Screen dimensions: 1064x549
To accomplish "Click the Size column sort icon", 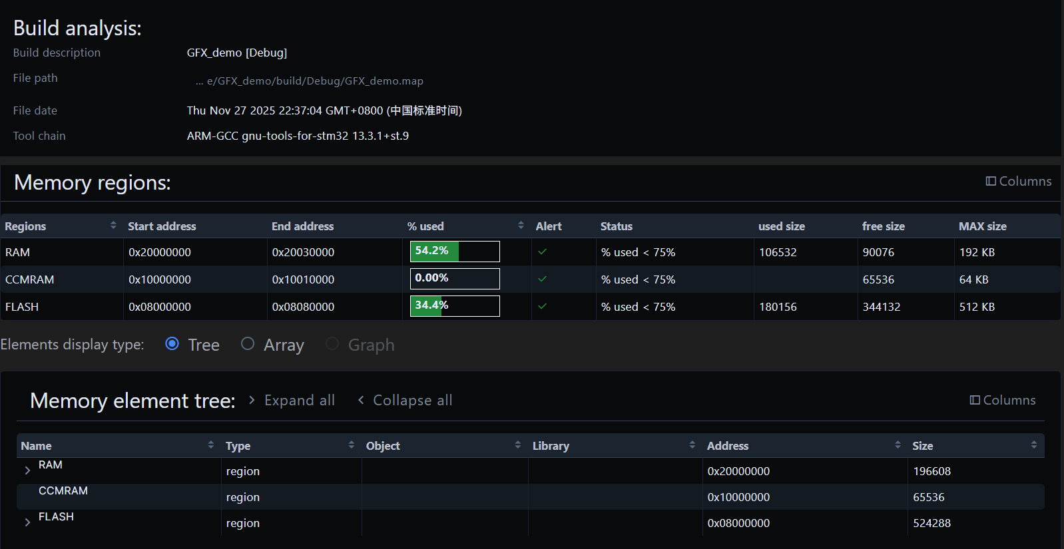I will click(x=1033, y=445).
